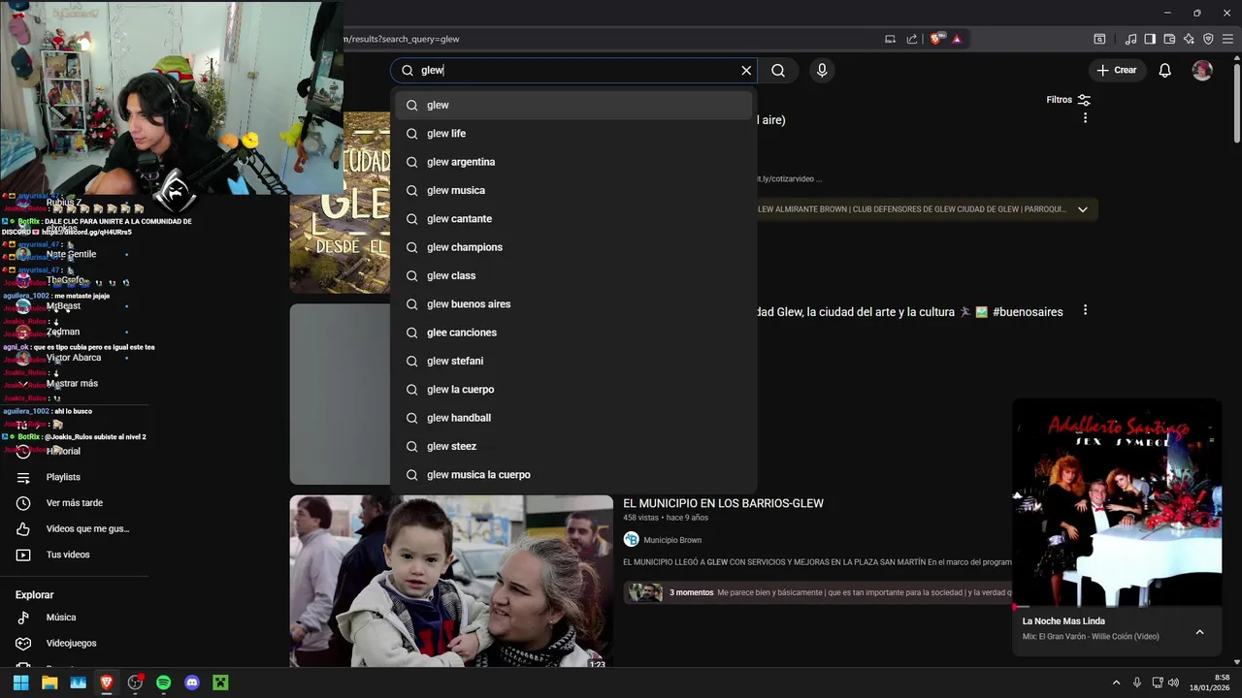Screen dimensions: 1242x698
Task: Click the magnifier search button beside the search box
Action: [778, 70]
